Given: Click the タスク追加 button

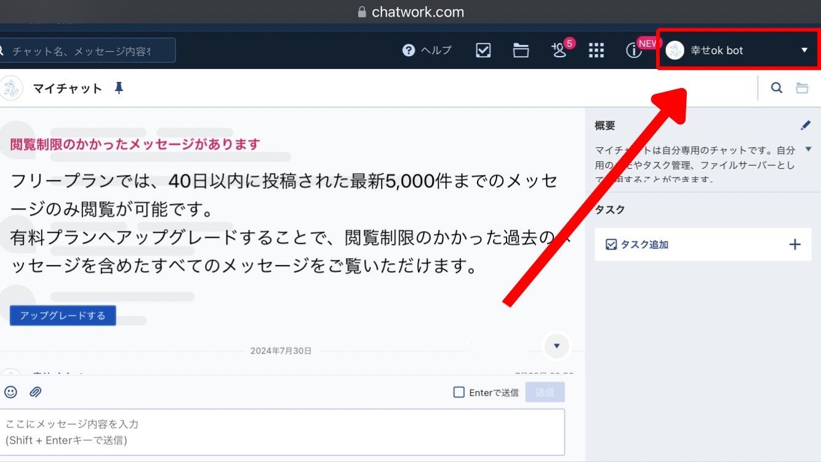Looking at the screenshot, I should 703,245.
